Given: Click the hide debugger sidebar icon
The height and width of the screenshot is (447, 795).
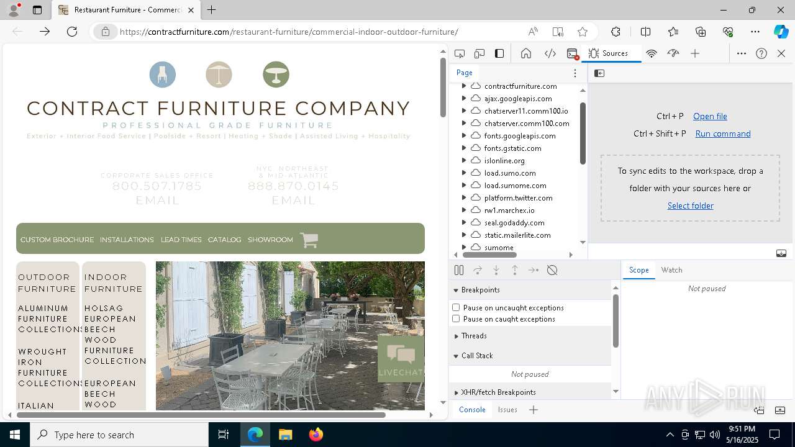Looking at the screenshot, I should pos(781,253).
